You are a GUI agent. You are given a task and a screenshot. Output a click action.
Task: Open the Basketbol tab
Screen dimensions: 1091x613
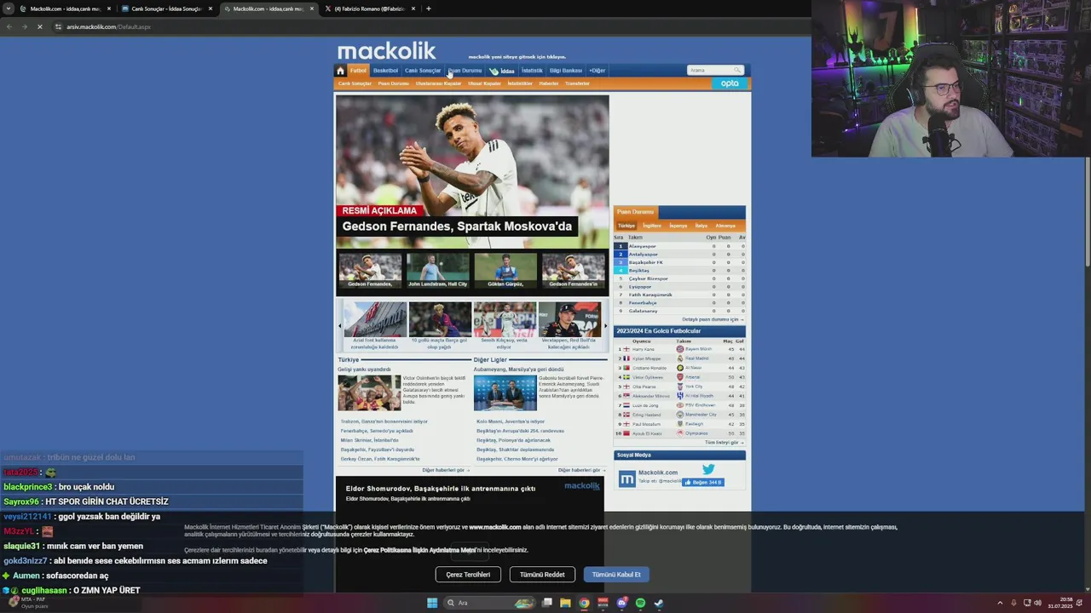[385, 71]
